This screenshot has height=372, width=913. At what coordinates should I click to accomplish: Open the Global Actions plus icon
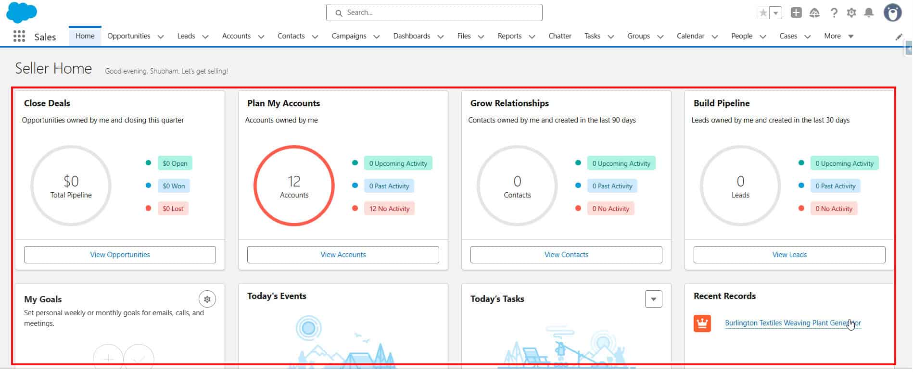tap(796, 13)
